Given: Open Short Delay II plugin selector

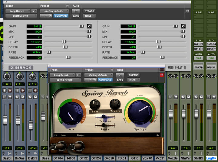Looking at the screenshot, I should tap(21, 16).
